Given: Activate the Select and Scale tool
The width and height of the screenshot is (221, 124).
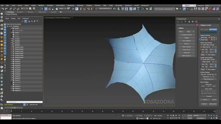Looking at the screenshot, I should click(x=53, y=9).
